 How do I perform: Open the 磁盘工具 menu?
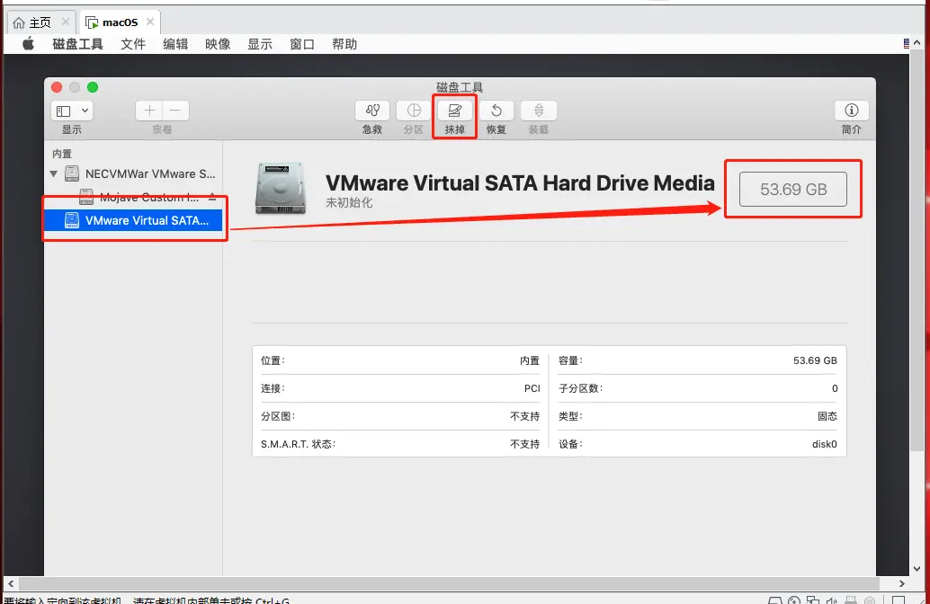click(77, 44)
